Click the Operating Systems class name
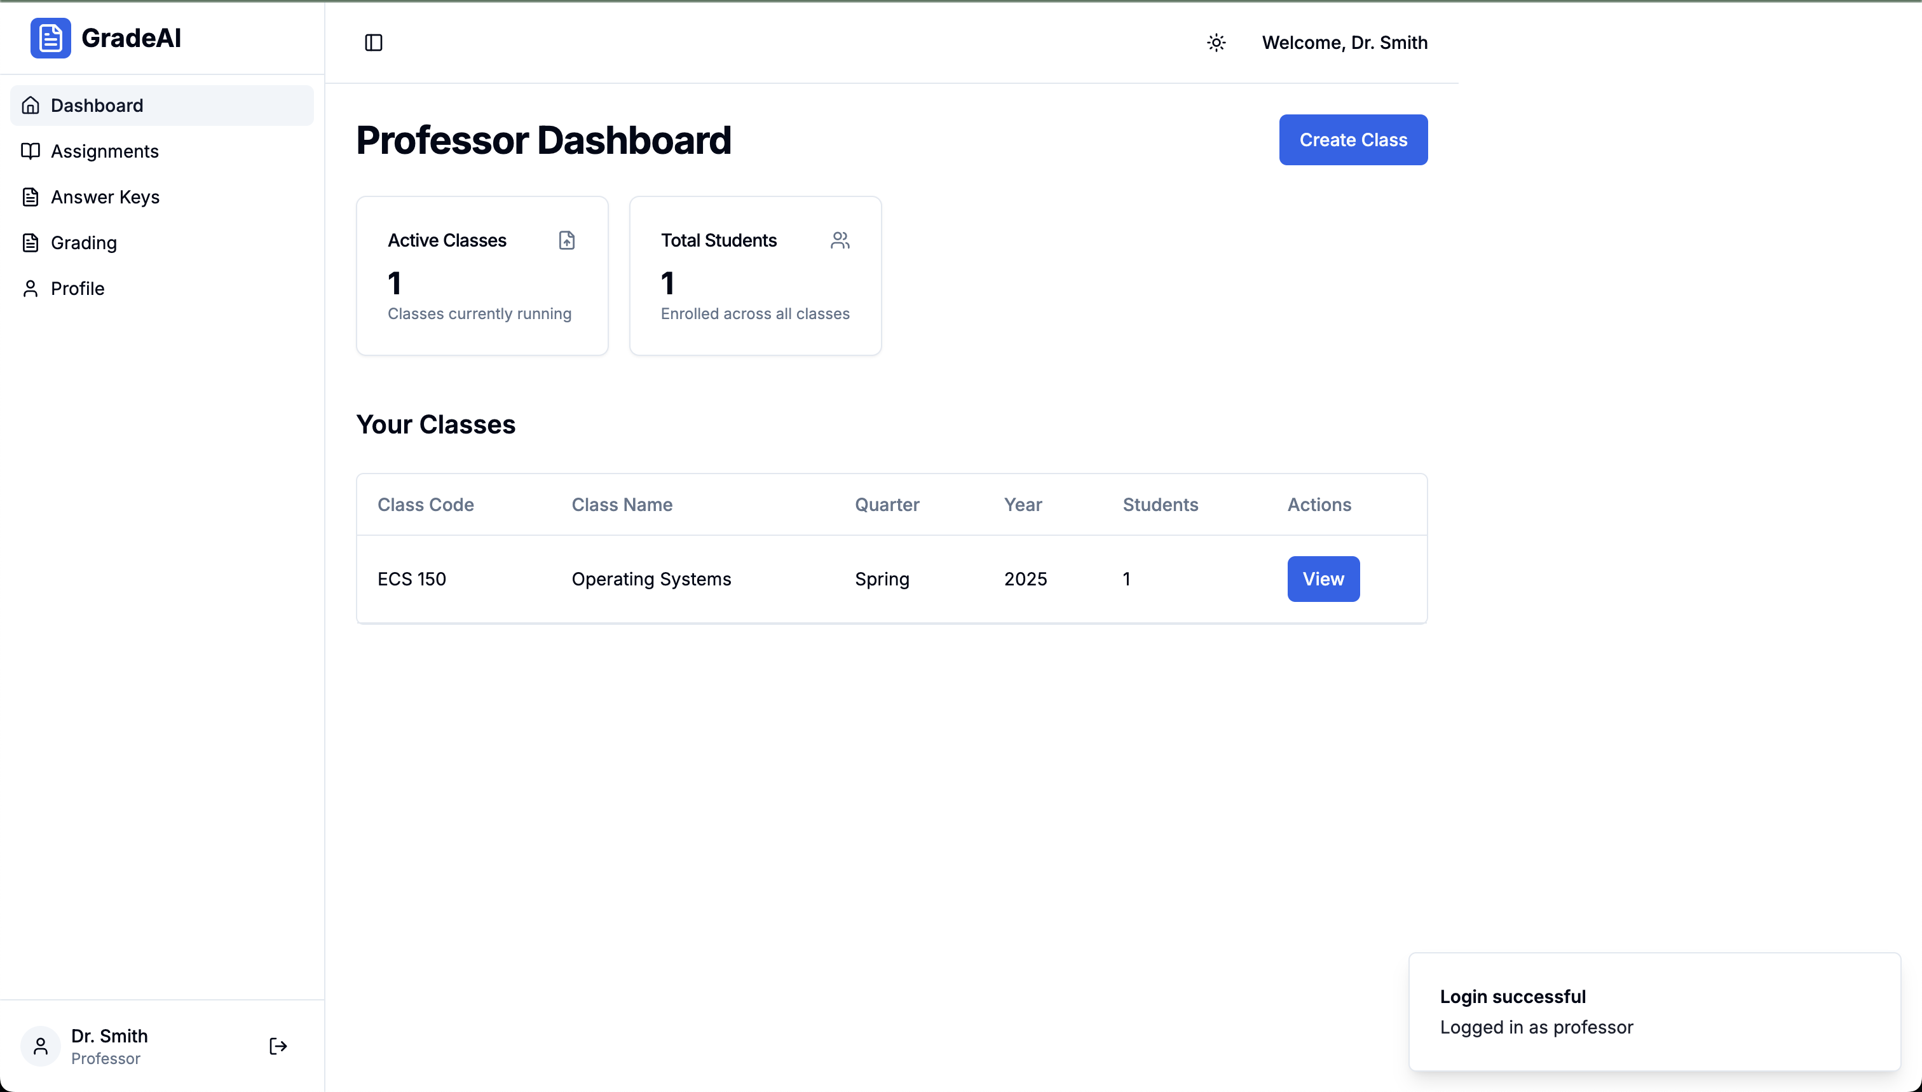The image size is (1922, 1092). click(x=651, y=579)
